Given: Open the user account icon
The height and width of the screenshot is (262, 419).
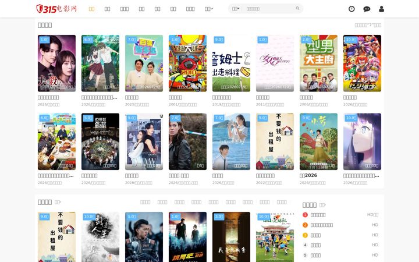Looking at the screenshot, I should coord(381,9).
